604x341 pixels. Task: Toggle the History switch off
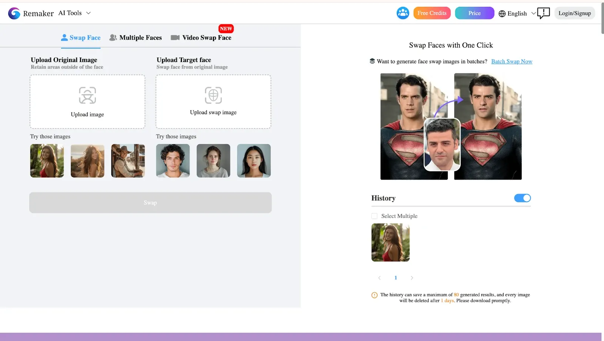522,198
